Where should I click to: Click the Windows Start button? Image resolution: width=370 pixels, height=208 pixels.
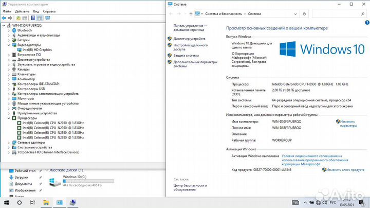click(x=6, y=202)
